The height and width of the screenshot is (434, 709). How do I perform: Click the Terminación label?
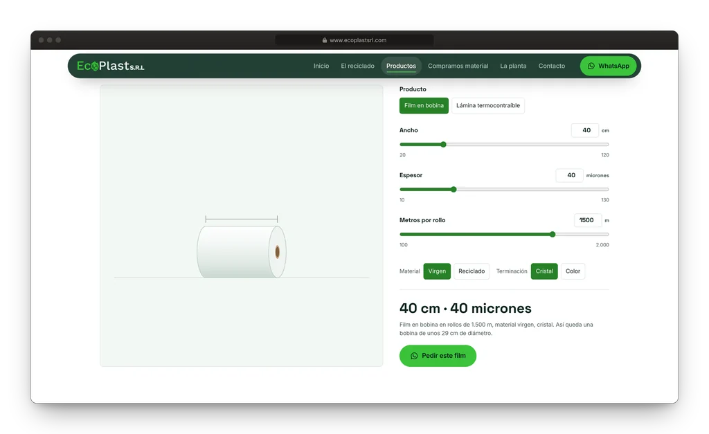pos(512,271)
